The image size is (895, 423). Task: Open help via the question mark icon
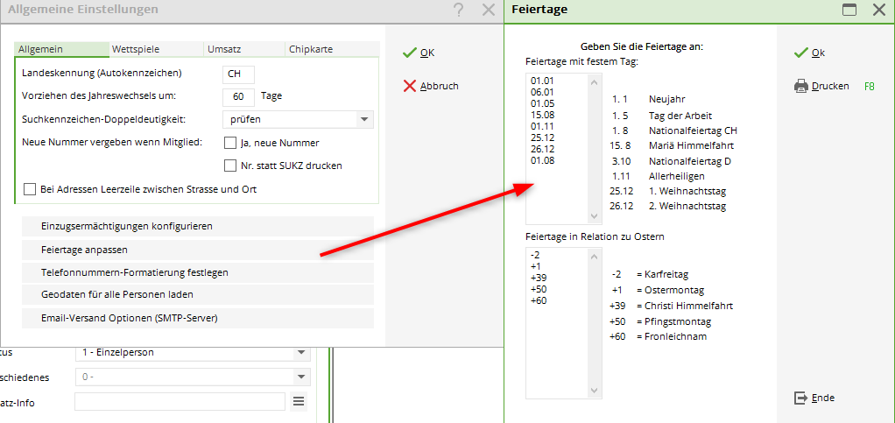[x=459, y=10]
